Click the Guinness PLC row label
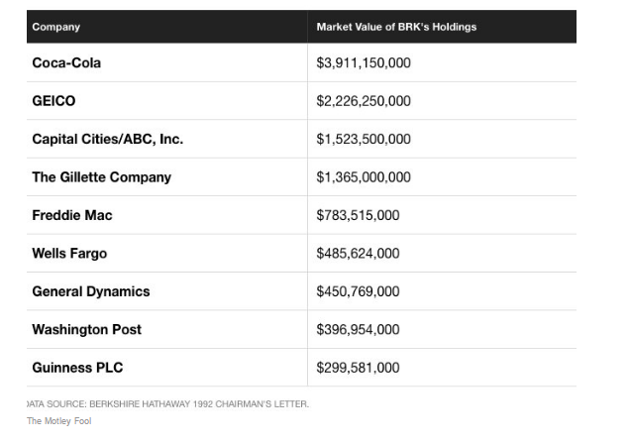The height and width of the screenshot is (444, 631). tap(77, 368)
